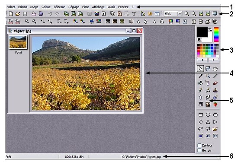The height and width of the screenshot is (162, 244).
Task: Swap foreground and background colors
Action: coord(210,29)
